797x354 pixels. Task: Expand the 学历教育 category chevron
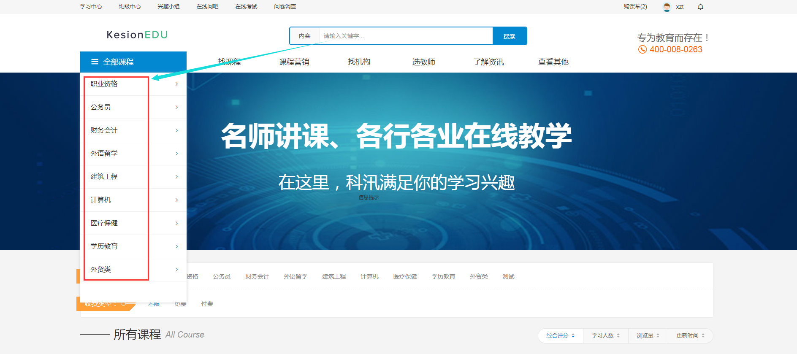point(176,246)
